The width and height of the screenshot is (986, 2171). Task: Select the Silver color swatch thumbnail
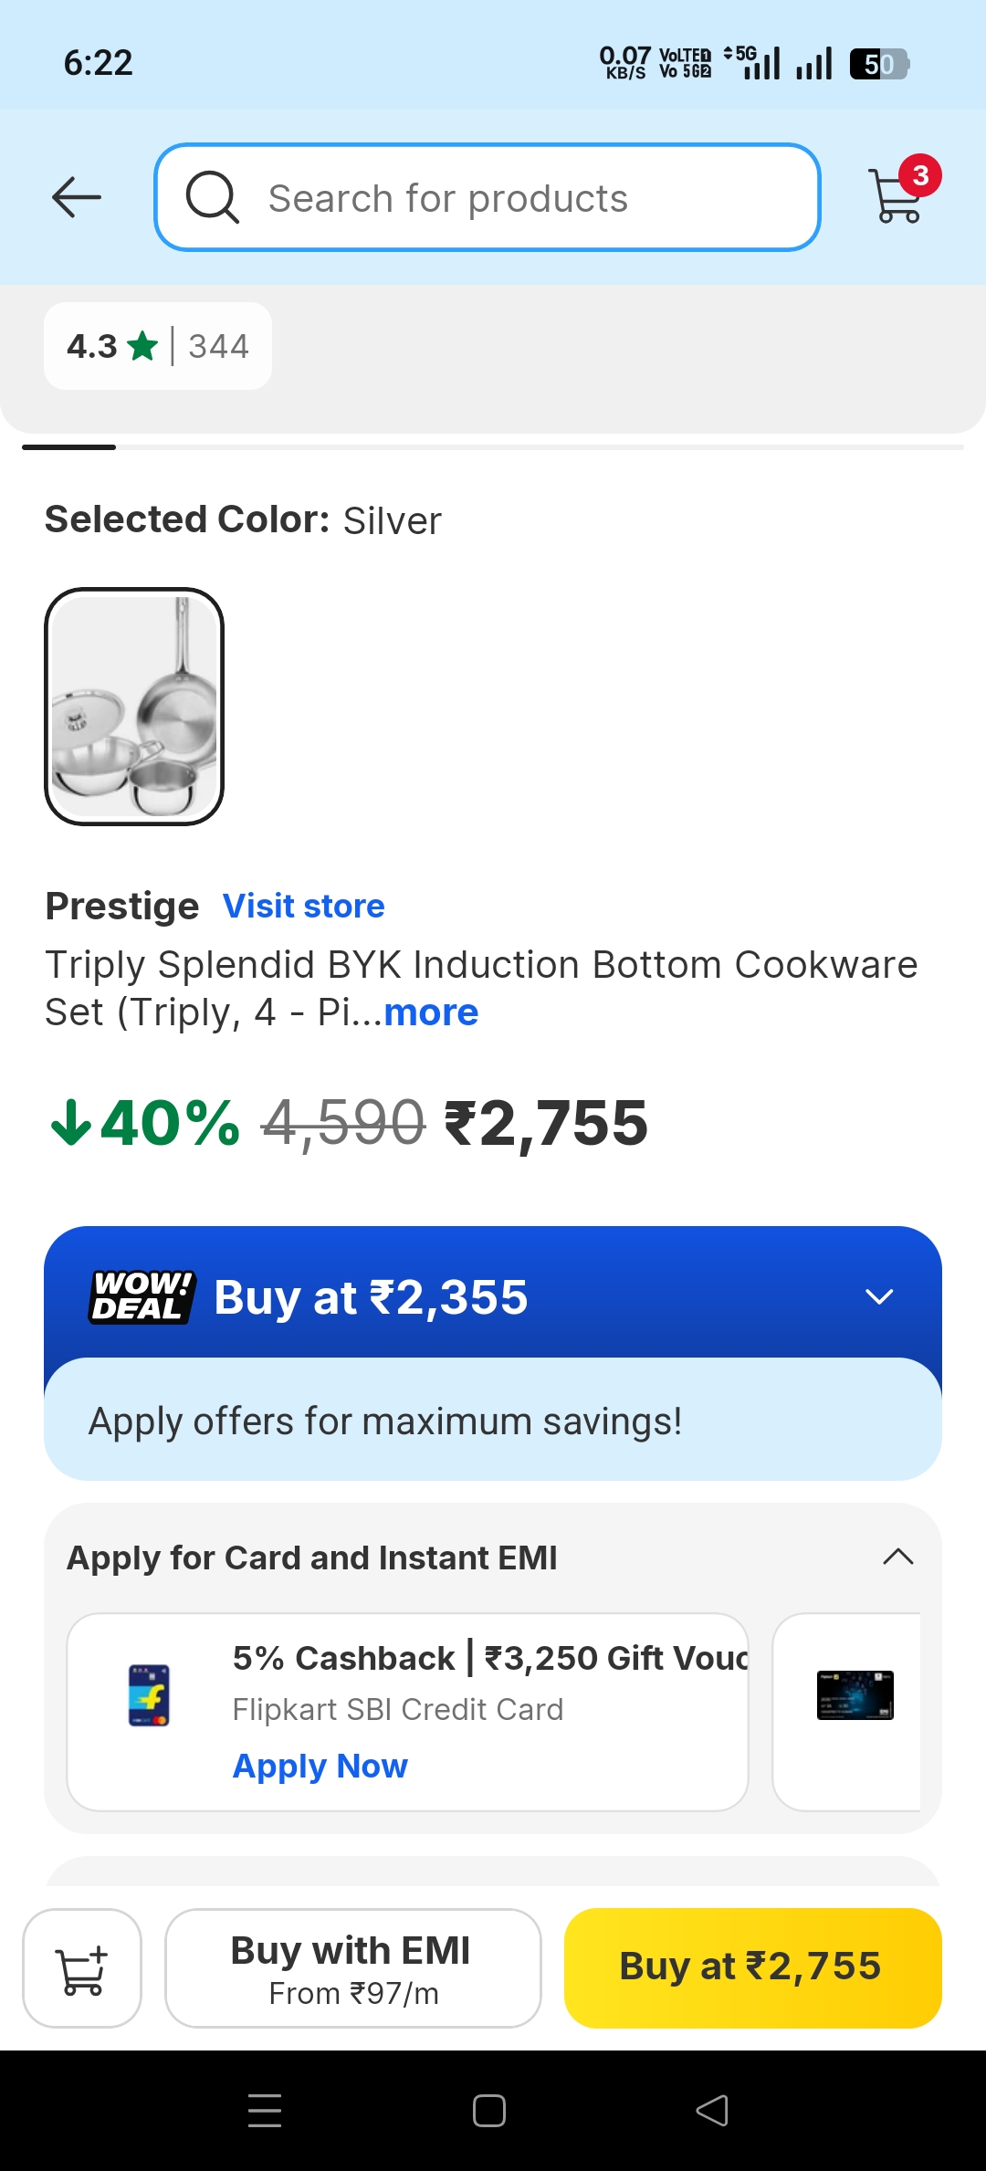pos(135,707)
